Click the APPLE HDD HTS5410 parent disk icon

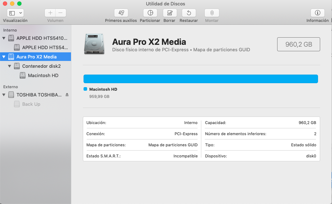[x=11, y=38]
